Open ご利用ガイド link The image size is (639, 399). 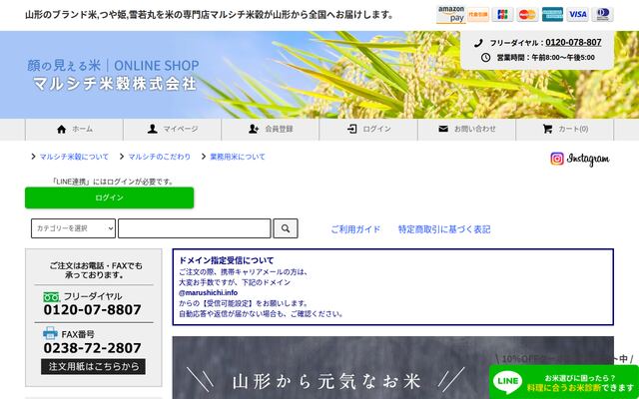click(x=355, y=229)
